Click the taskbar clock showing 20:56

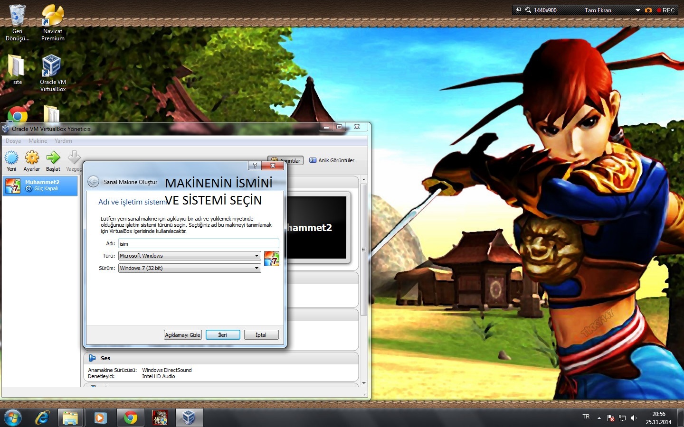(658, 414)
